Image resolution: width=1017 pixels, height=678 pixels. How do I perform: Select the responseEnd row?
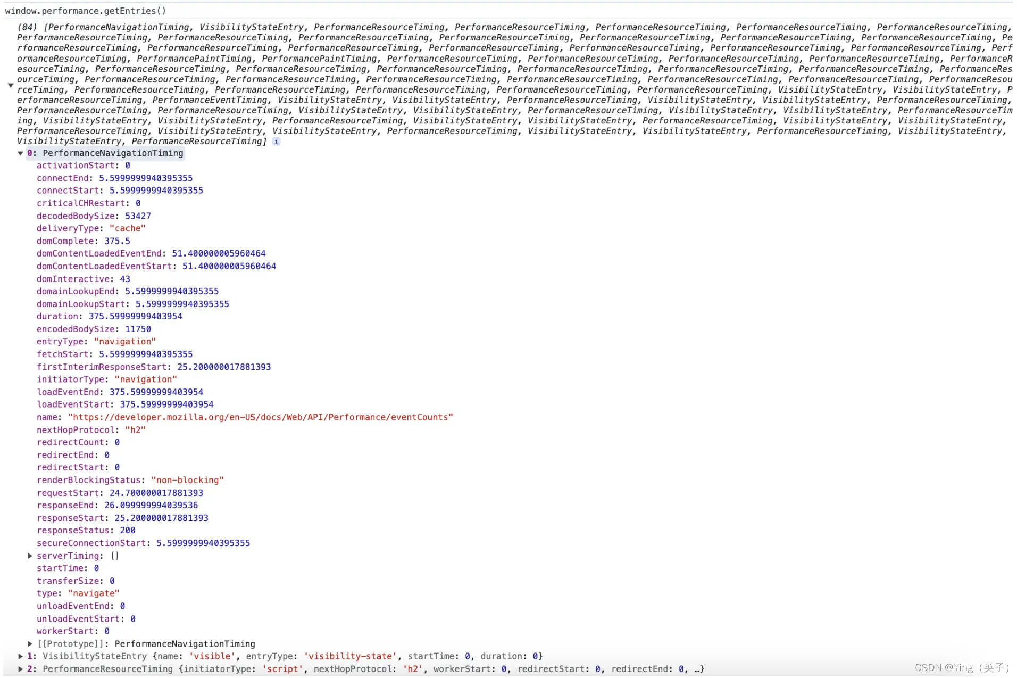pyautogui.click(x=118, y=505)
